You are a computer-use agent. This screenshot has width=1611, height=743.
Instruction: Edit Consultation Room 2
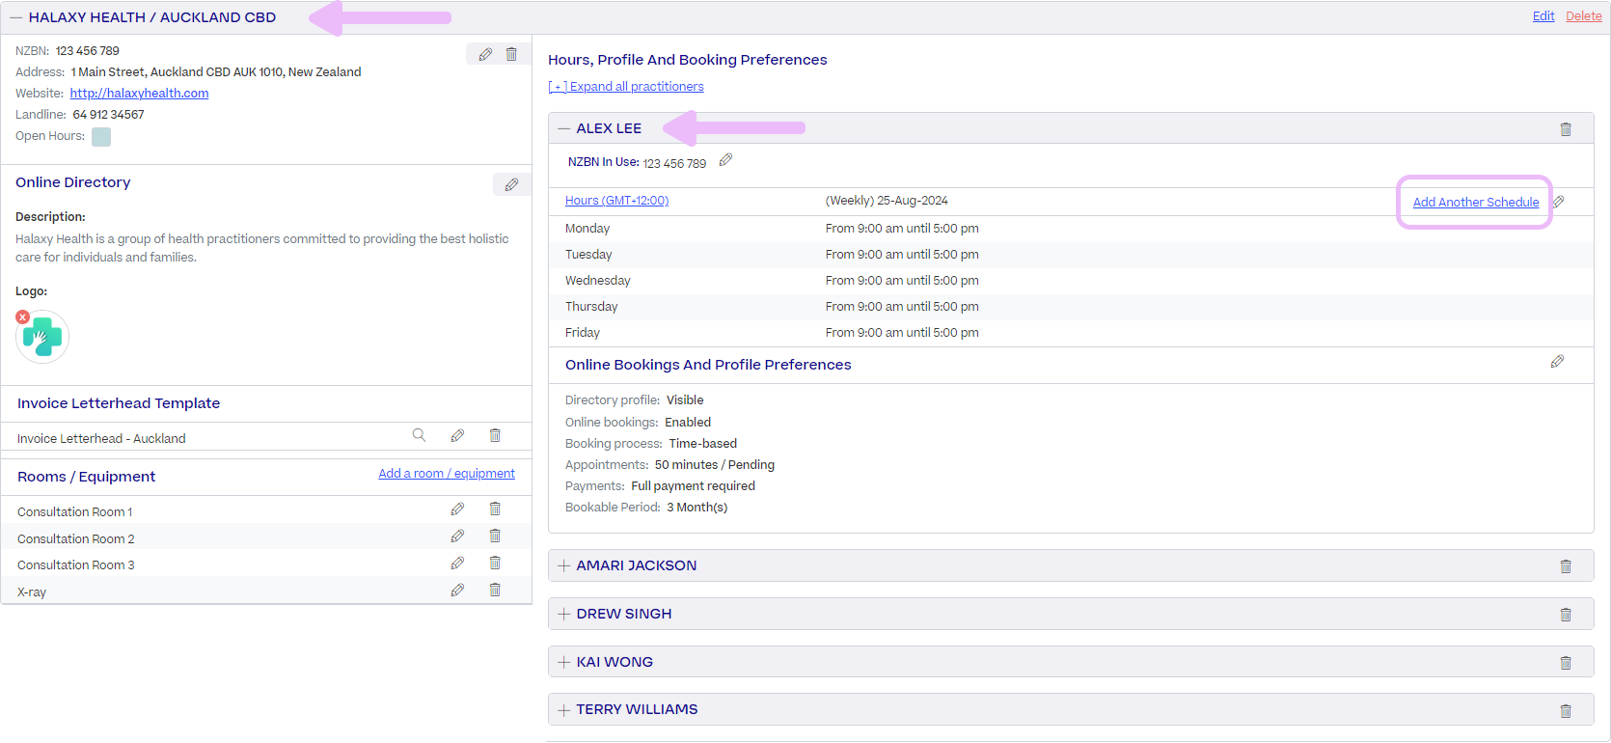457,536
